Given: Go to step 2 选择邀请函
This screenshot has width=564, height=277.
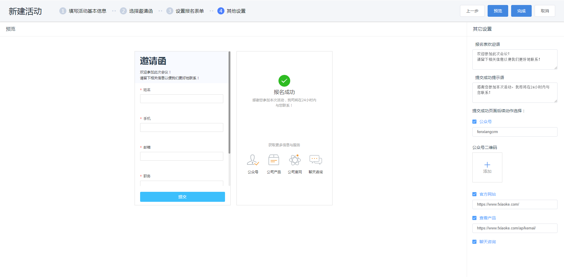Looking at the screenshot, I should click(x=136, y=11).
